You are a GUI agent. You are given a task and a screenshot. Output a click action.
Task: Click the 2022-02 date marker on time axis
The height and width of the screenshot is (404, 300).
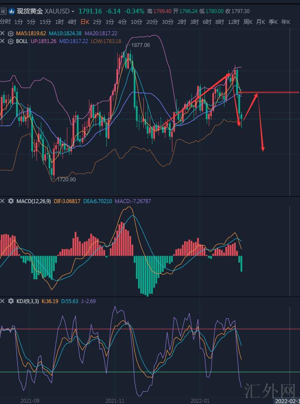tap(287, 401)
